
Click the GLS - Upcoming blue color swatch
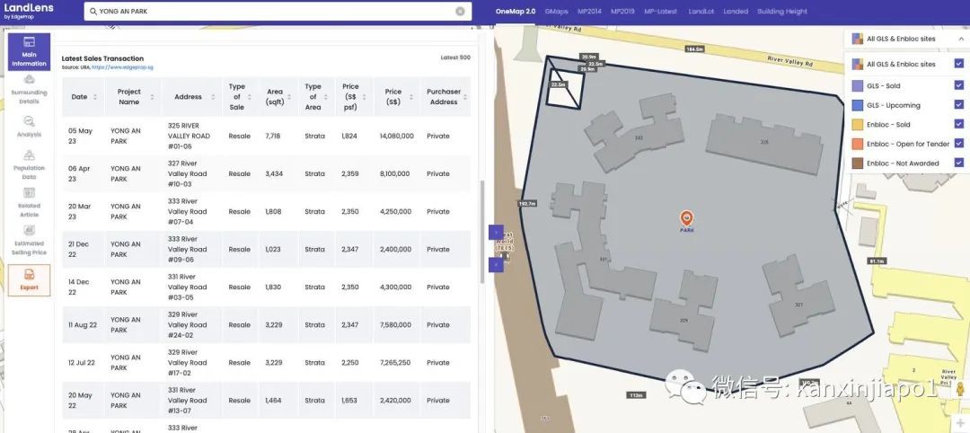pos(858,105)
